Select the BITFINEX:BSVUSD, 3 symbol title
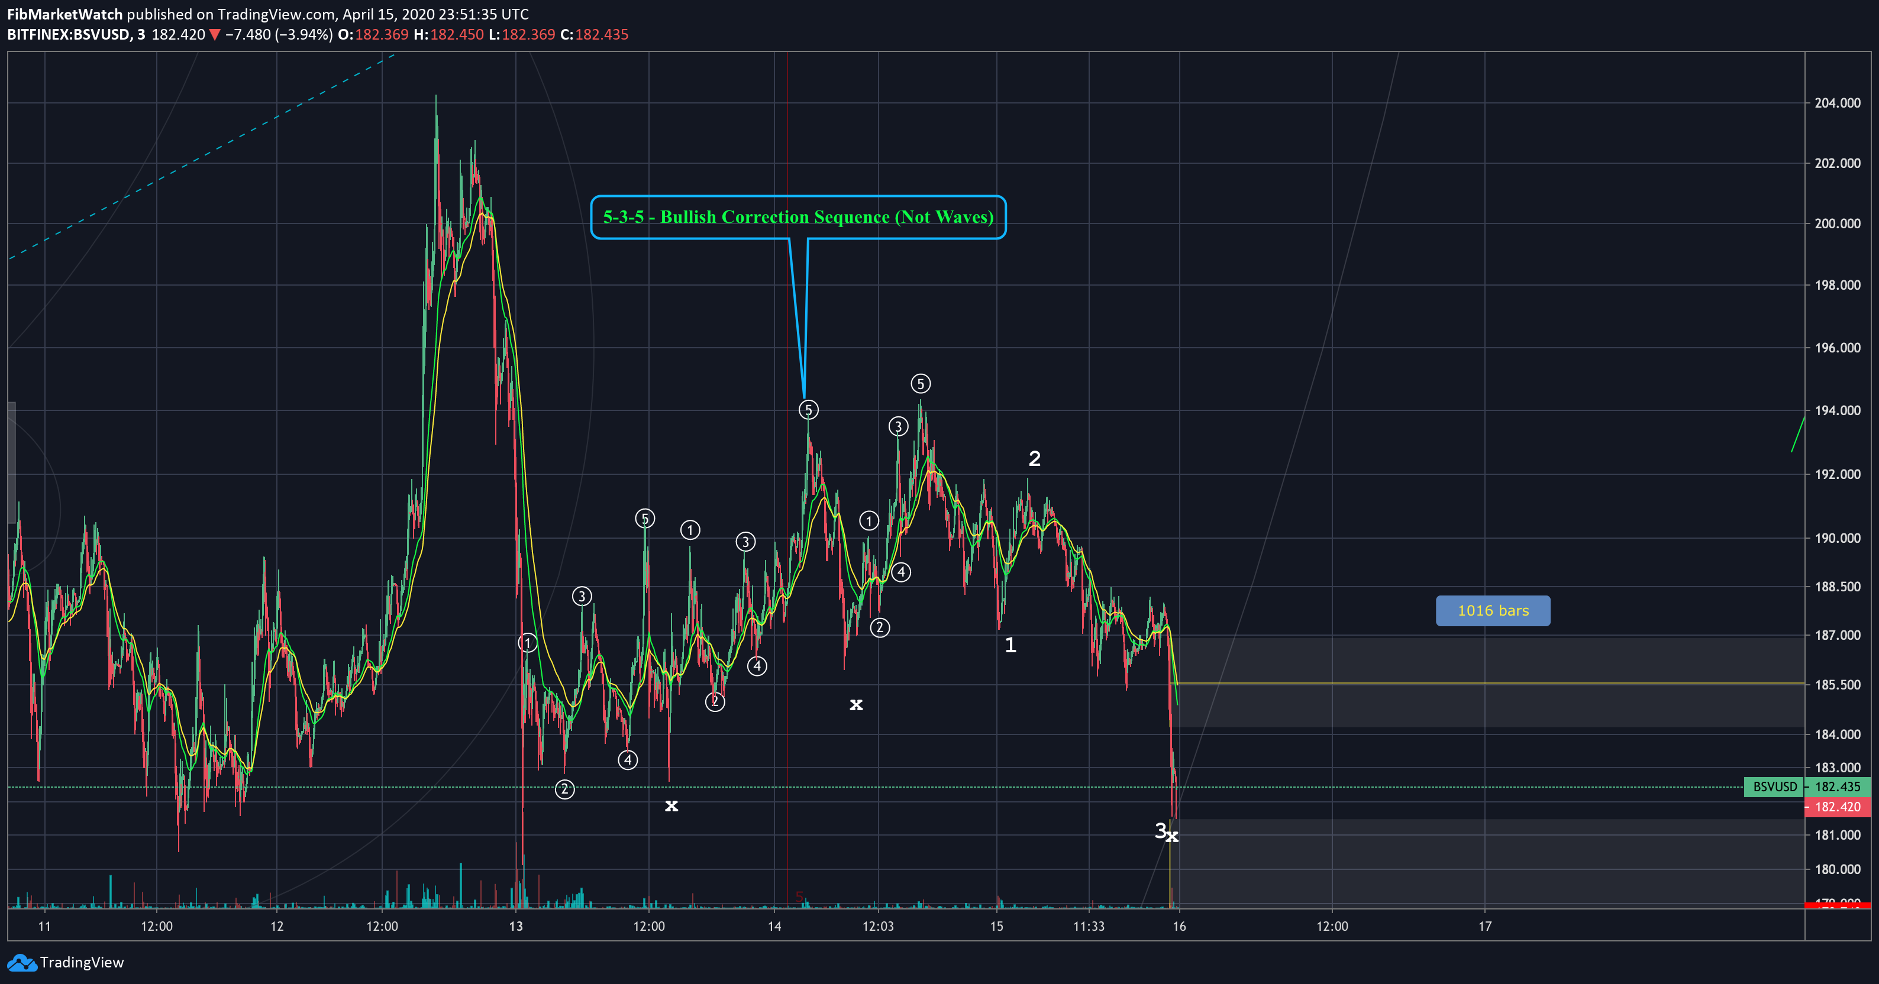 click(x=76, y=35)
